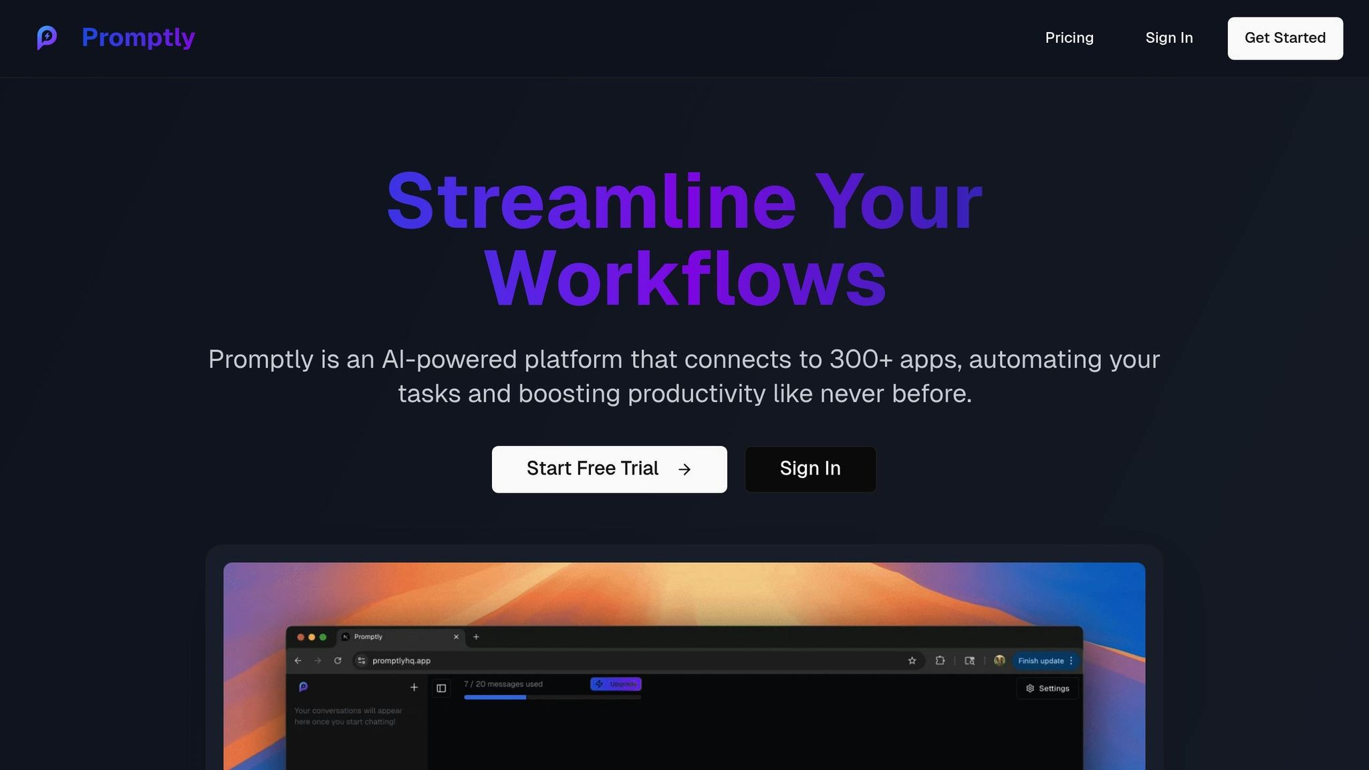The width and height of the screenshot is (1369, 770).
Task: Click the browser back arrow icon
Action: 298,660
